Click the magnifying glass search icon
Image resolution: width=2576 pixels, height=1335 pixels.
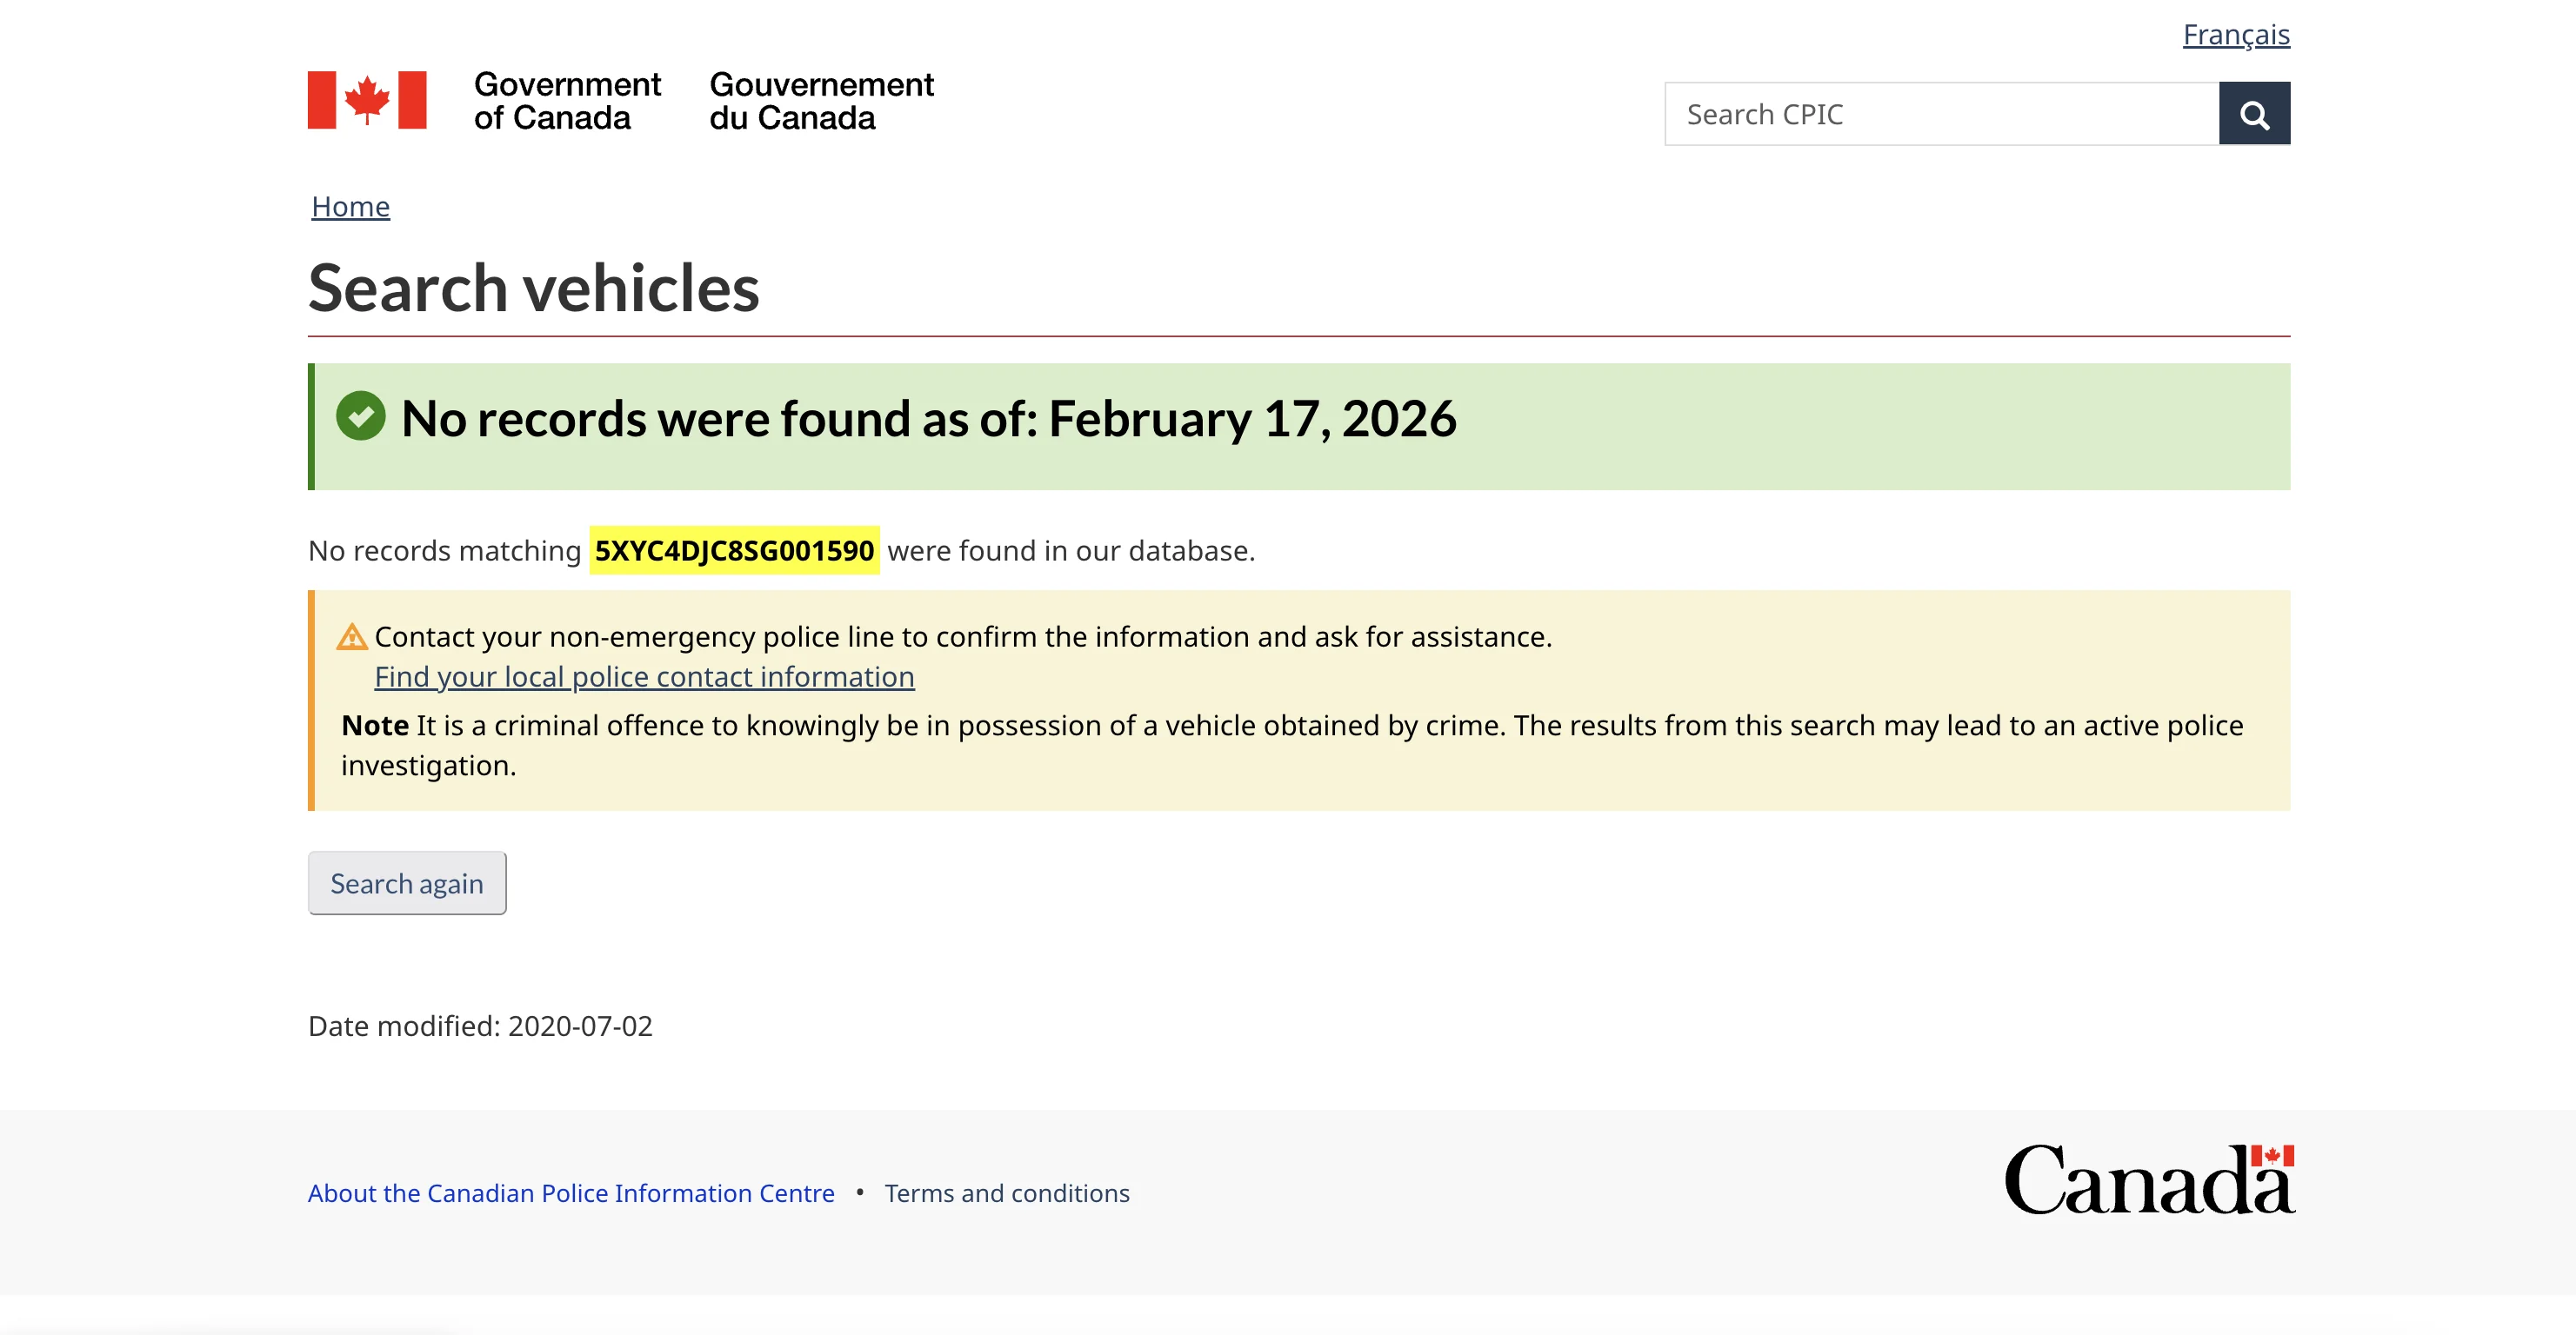(2253, 114)
